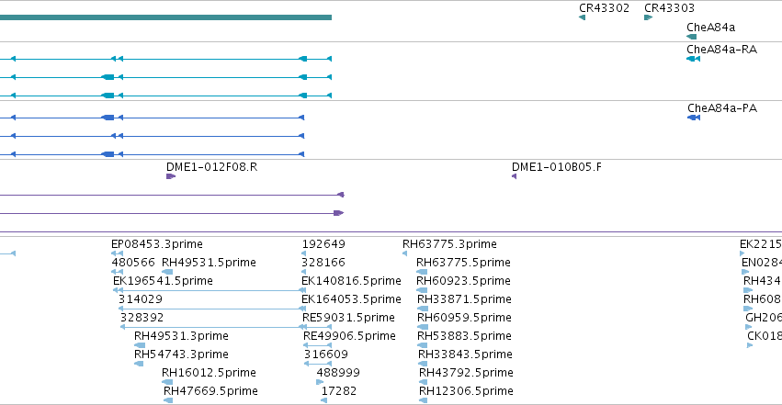Click the 314029 spliced EST line
The width and height of the screenshot is (782, 405).
coord(212,309)
